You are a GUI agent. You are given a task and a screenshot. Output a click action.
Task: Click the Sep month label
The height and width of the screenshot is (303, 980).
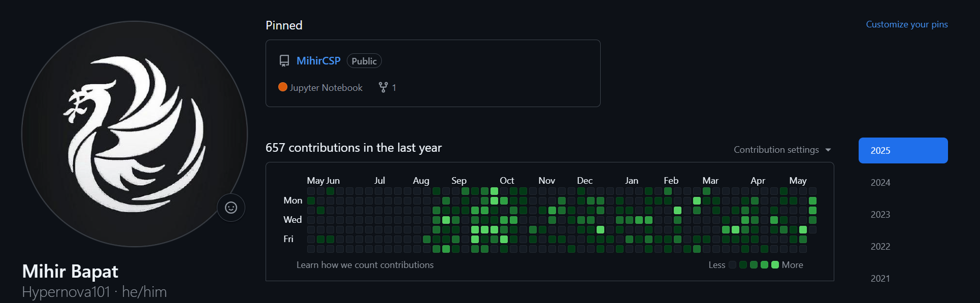[x=459, y=181]
